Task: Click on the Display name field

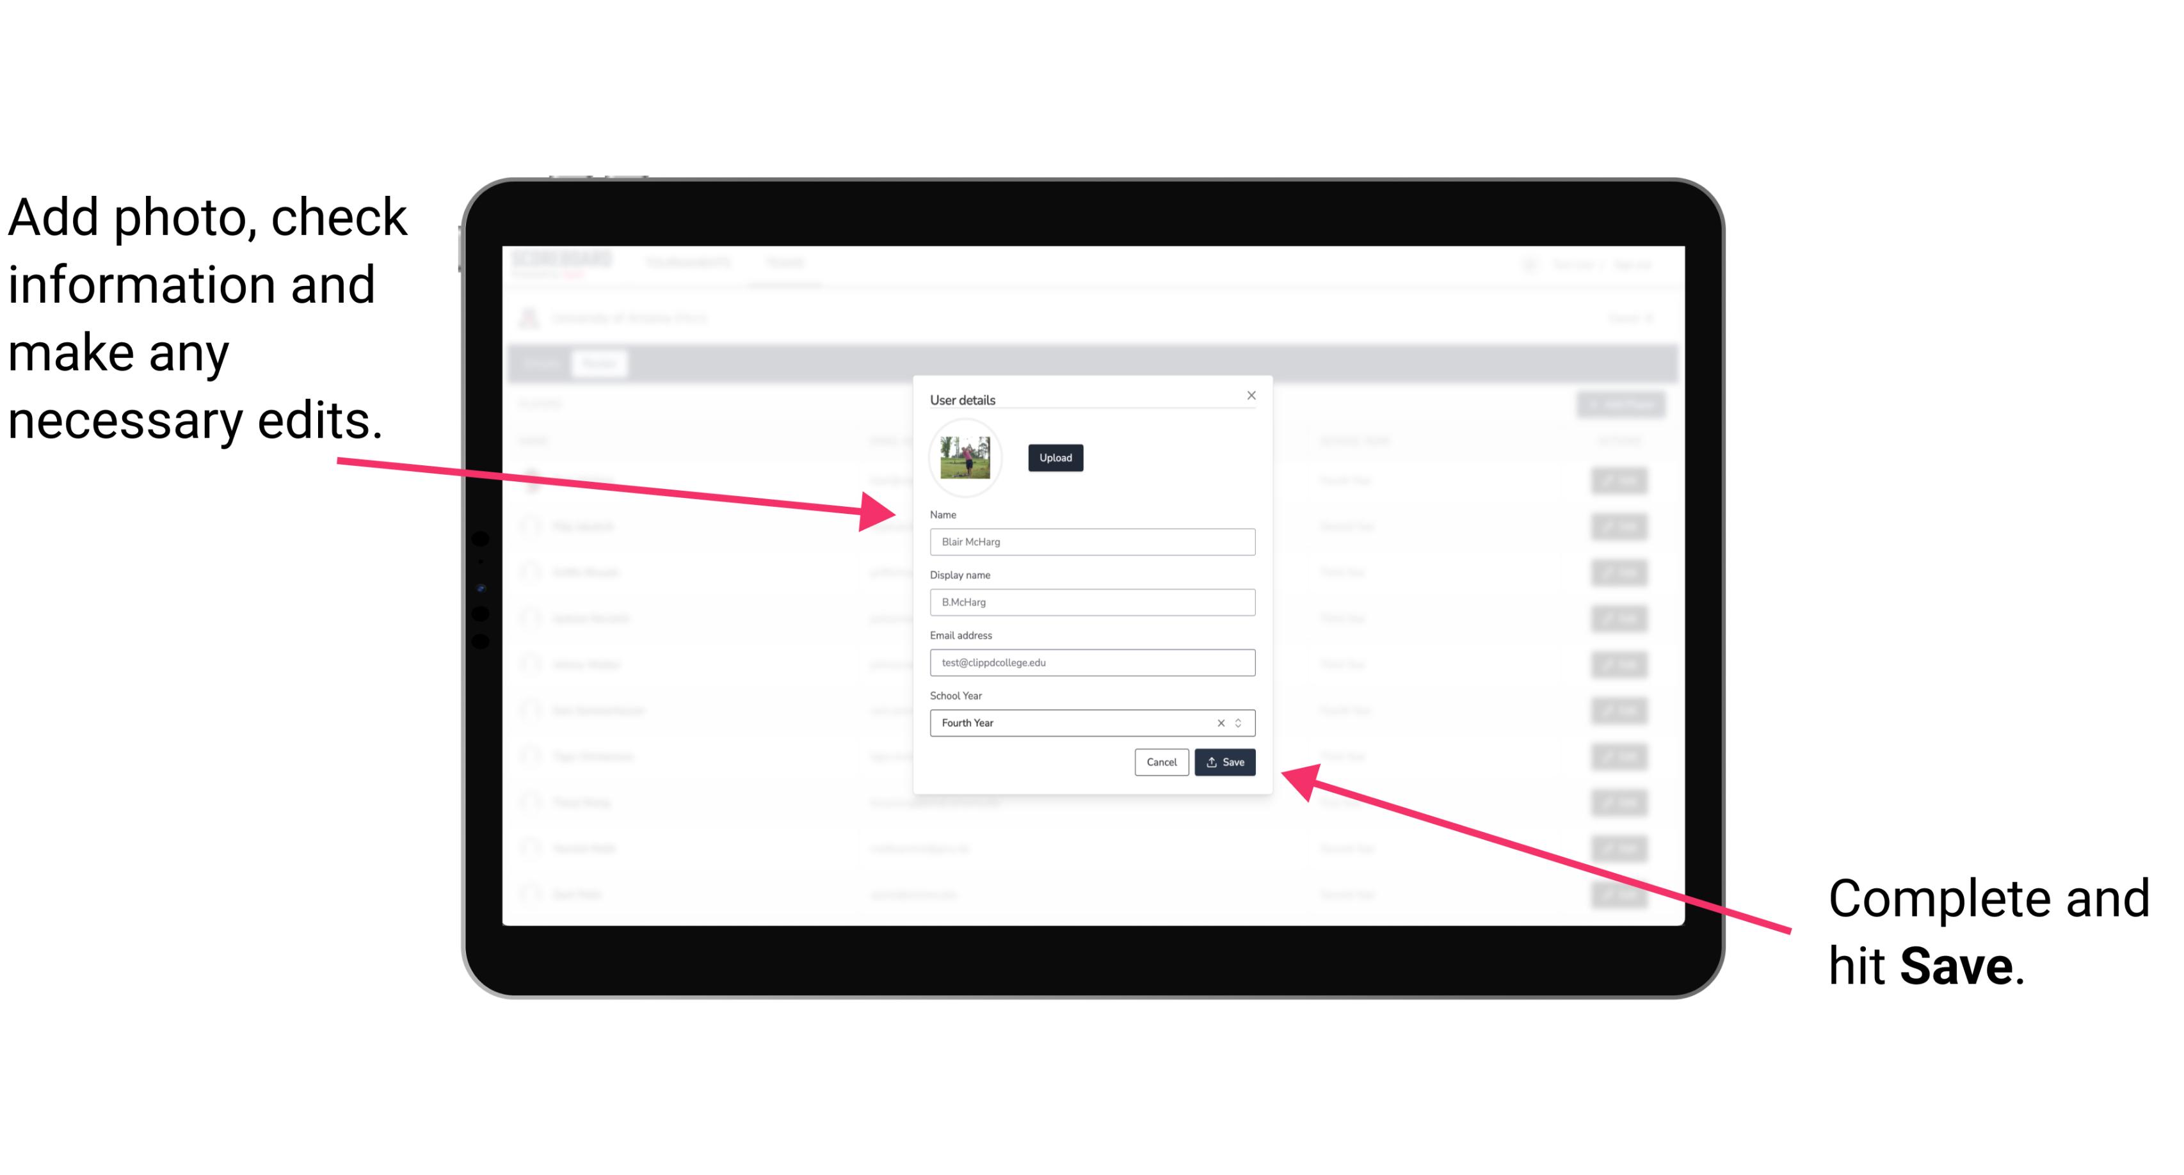Action: coord(1093,603)
